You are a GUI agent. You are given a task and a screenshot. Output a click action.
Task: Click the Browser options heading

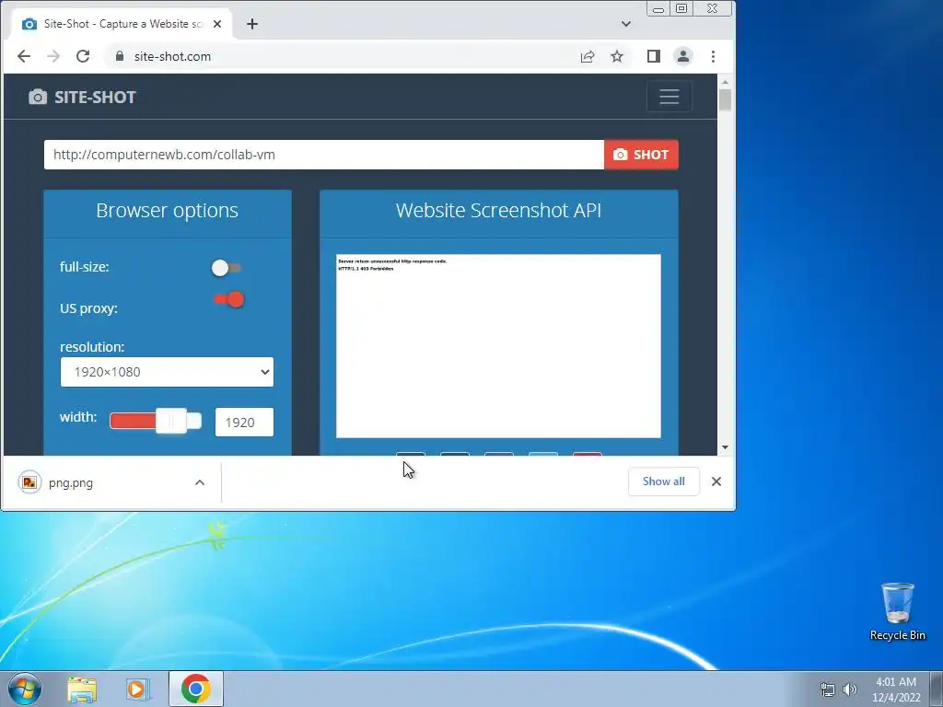(x=168, y=211)
